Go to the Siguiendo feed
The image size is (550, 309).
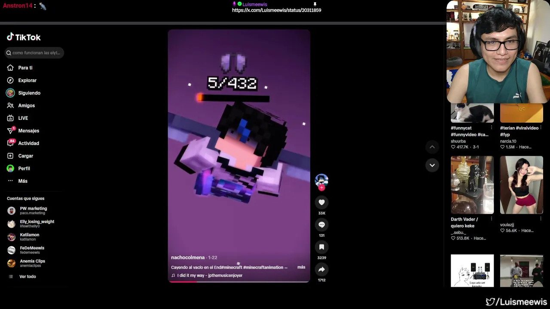point(29,93)
